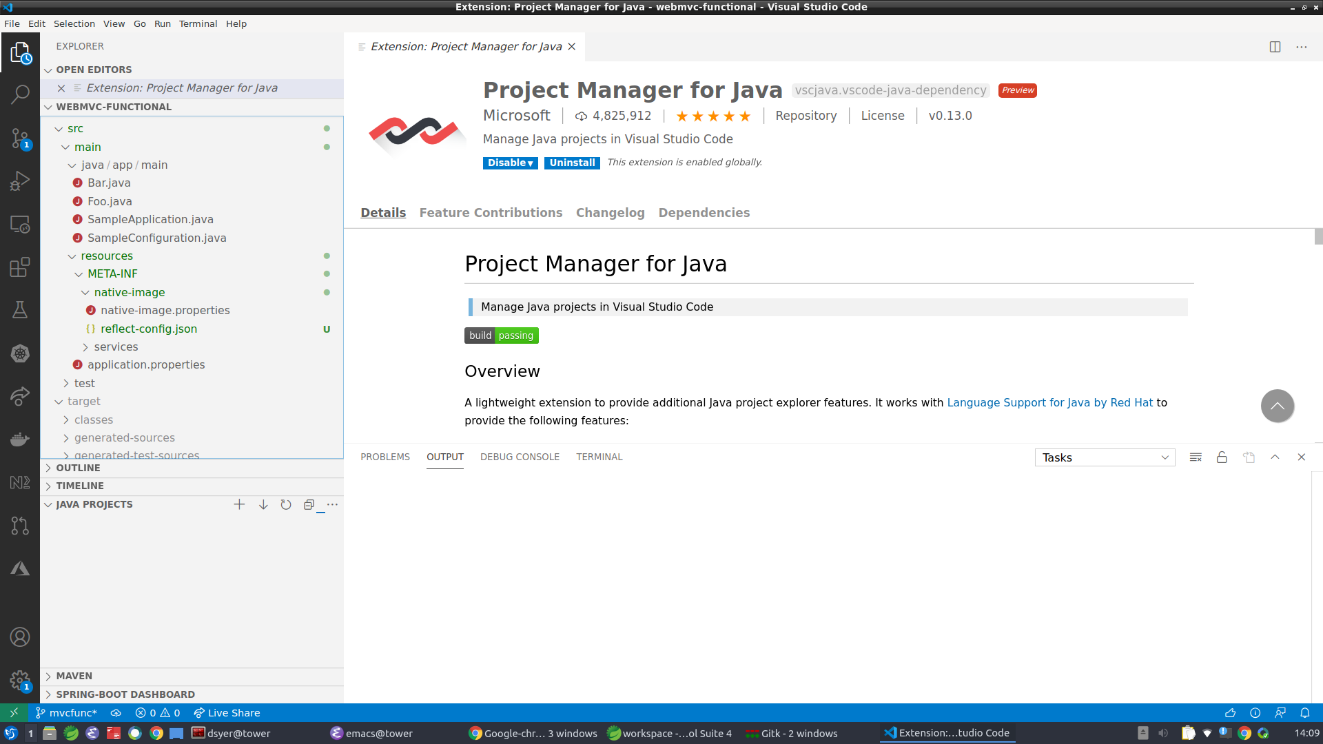Click the down arrow icon in Java Projects

263,504
